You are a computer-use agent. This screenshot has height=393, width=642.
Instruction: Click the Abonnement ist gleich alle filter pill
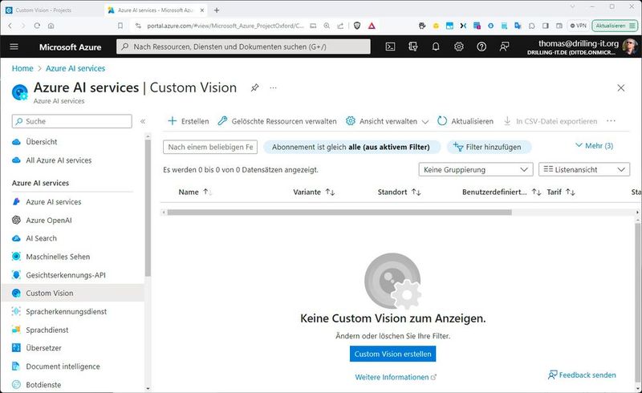click(x=351, y=147)
